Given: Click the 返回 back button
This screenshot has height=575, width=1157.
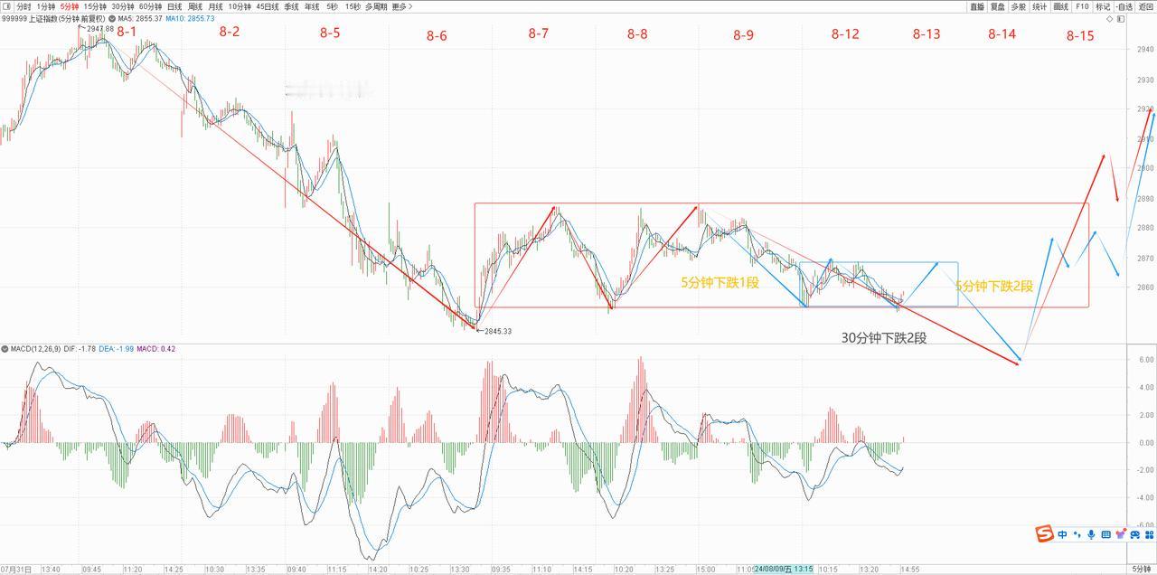Looking at the screenshot, I should [1145, 6].
